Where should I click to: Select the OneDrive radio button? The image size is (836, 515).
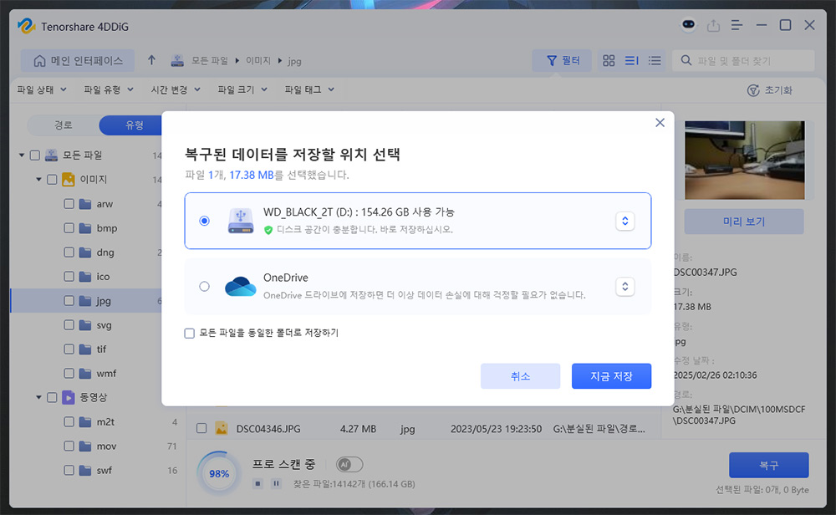[x=204, y=286]
